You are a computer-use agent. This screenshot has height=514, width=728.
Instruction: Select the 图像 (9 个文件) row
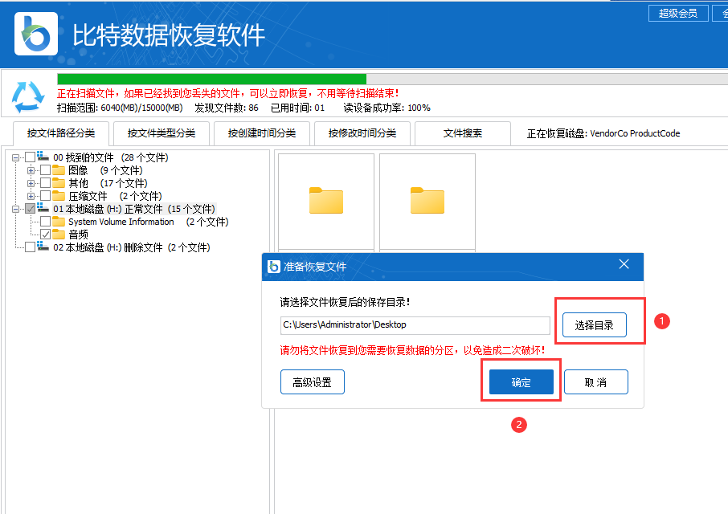point(105,170)
